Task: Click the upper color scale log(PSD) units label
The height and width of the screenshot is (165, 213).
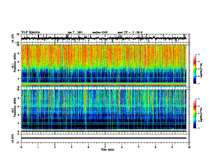Action: tap(201, 70)
